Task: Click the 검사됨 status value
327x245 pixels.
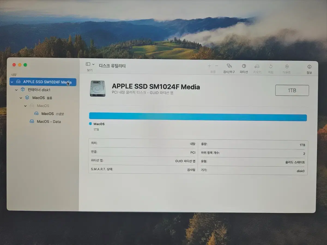Action: point(191,170)
